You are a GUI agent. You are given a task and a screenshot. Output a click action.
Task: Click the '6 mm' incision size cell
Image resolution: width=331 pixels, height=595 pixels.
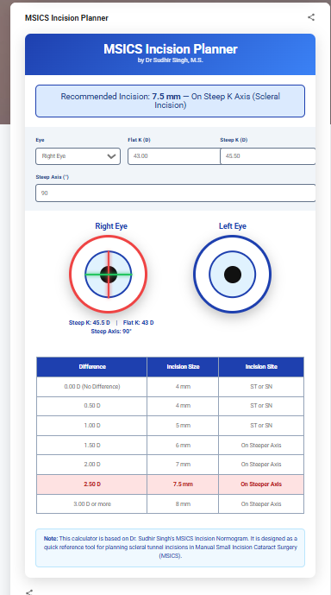[183, 445]
